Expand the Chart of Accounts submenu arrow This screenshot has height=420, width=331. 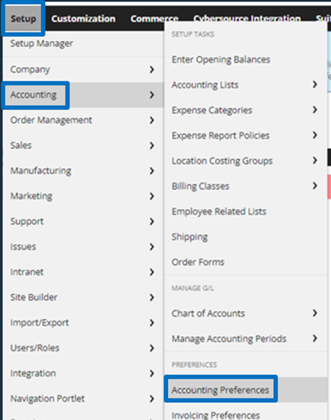pos(315,313)
